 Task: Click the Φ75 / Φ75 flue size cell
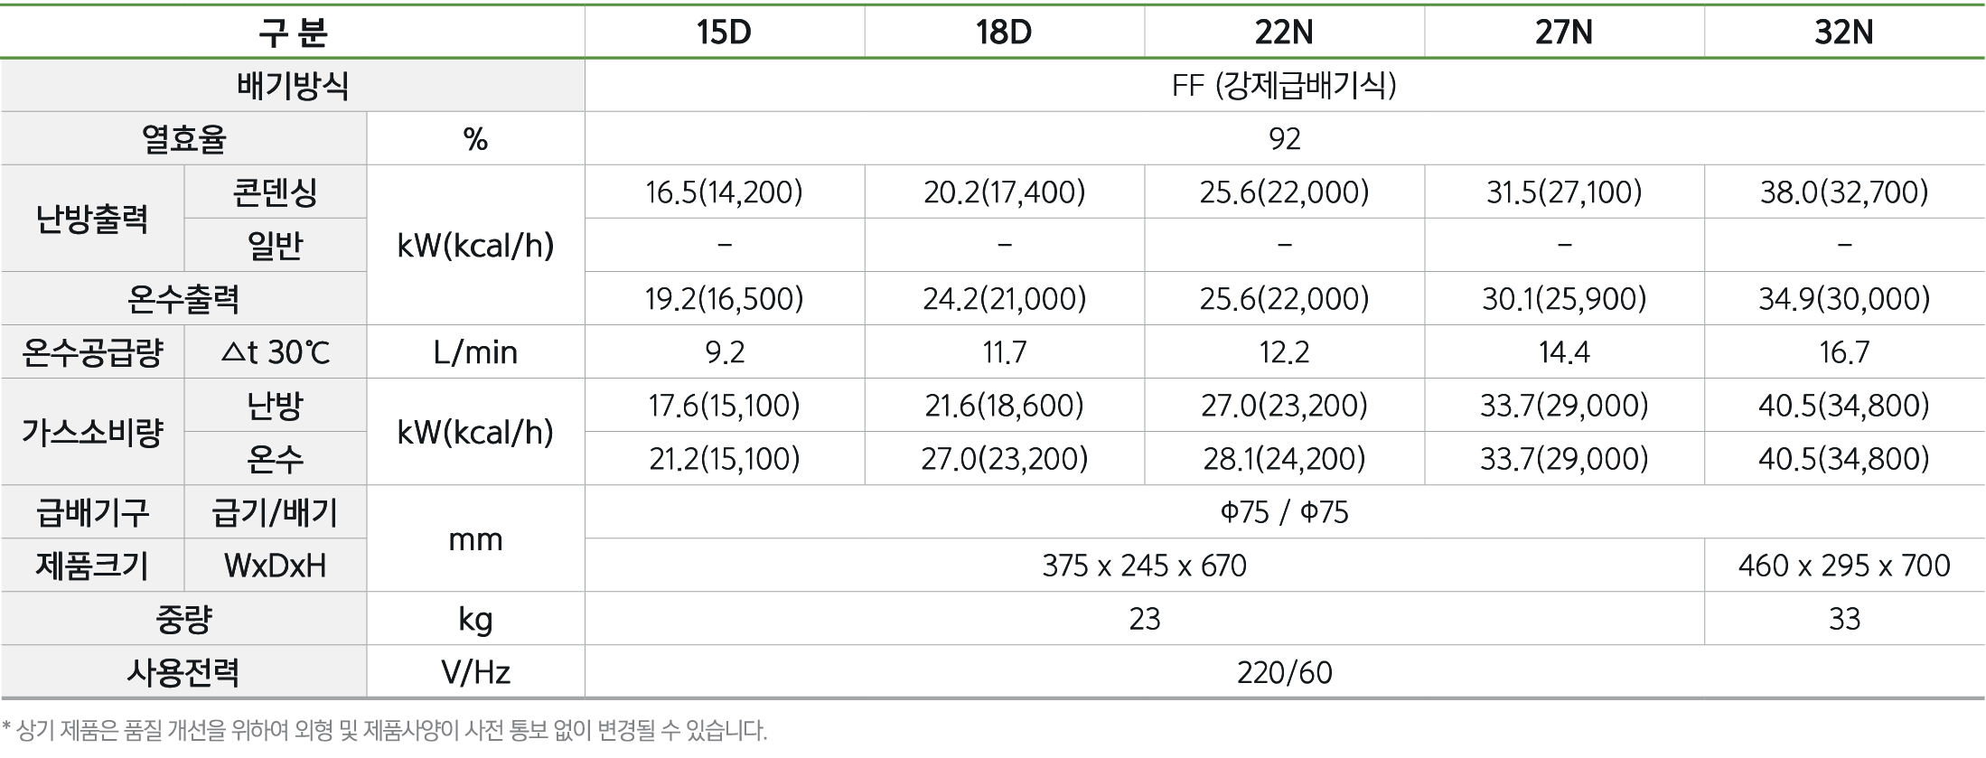pos(1284,512)
